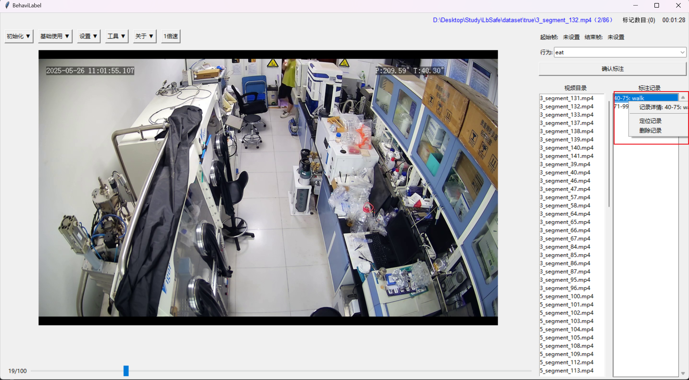Open 5_segment_100.mp4 from video directory

tap(567, 296)
